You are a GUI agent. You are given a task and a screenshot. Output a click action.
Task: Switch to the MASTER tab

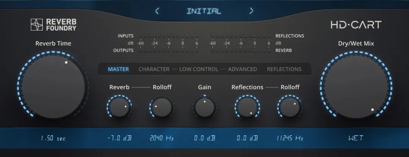coord(119,69)
